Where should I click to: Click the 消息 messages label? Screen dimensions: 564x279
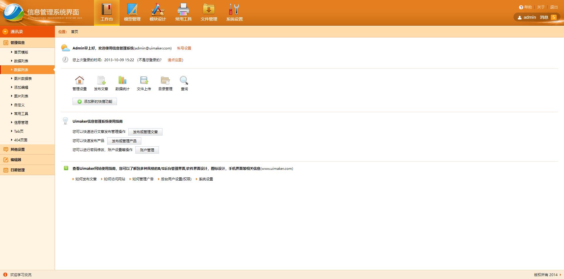coord(544,17)
